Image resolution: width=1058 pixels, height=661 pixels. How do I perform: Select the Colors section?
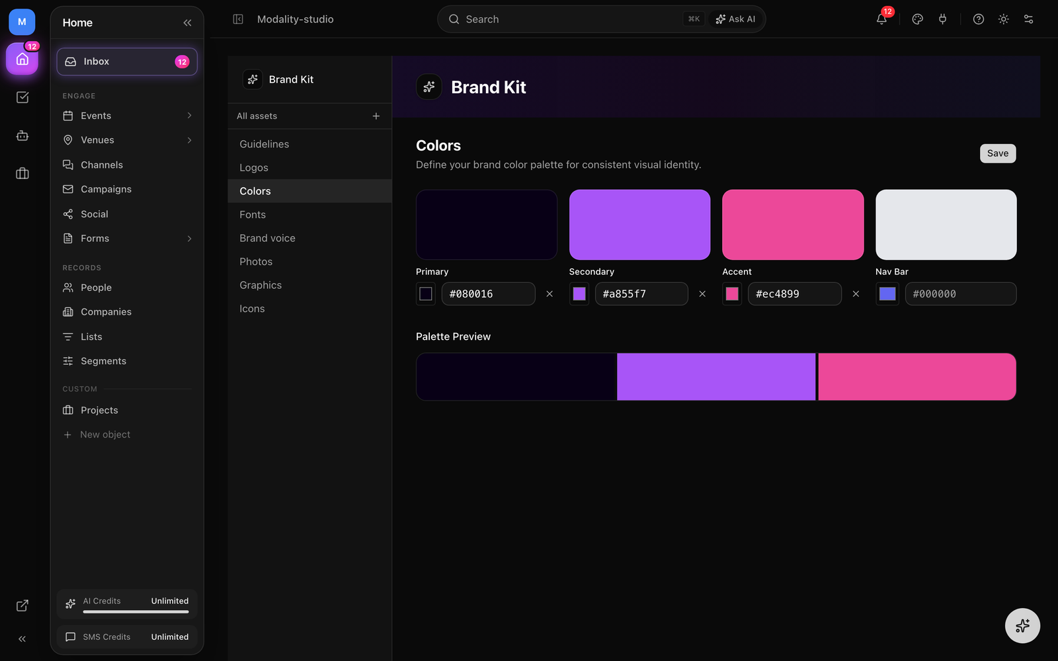[x=309, y=191]
